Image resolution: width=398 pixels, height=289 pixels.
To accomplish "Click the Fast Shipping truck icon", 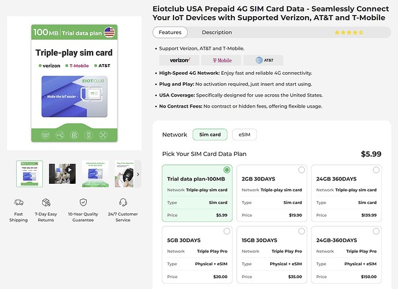I will pos(18,202).
